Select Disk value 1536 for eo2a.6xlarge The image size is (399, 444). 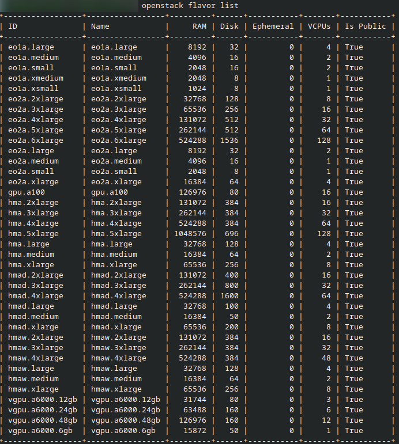coord(229,141)
